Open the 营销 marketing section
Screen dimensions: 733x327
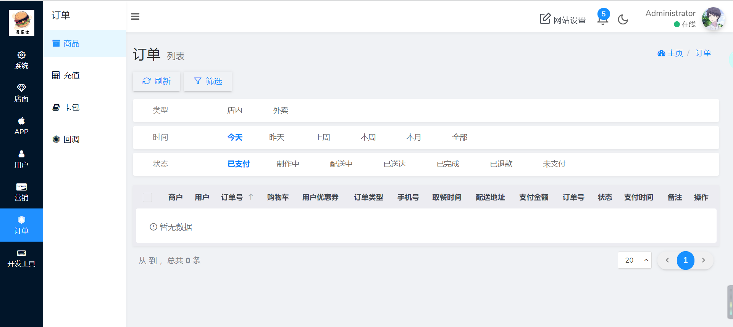point(21,192)
